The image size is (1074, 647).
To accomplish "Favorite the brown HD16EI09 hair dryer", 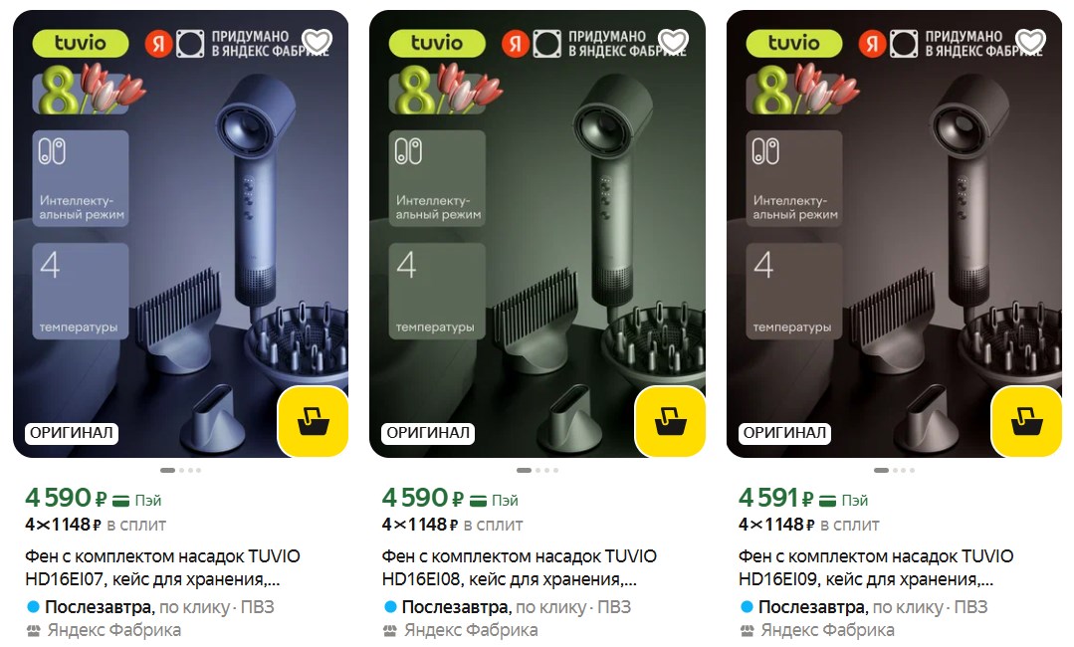I will point(1030,42).
